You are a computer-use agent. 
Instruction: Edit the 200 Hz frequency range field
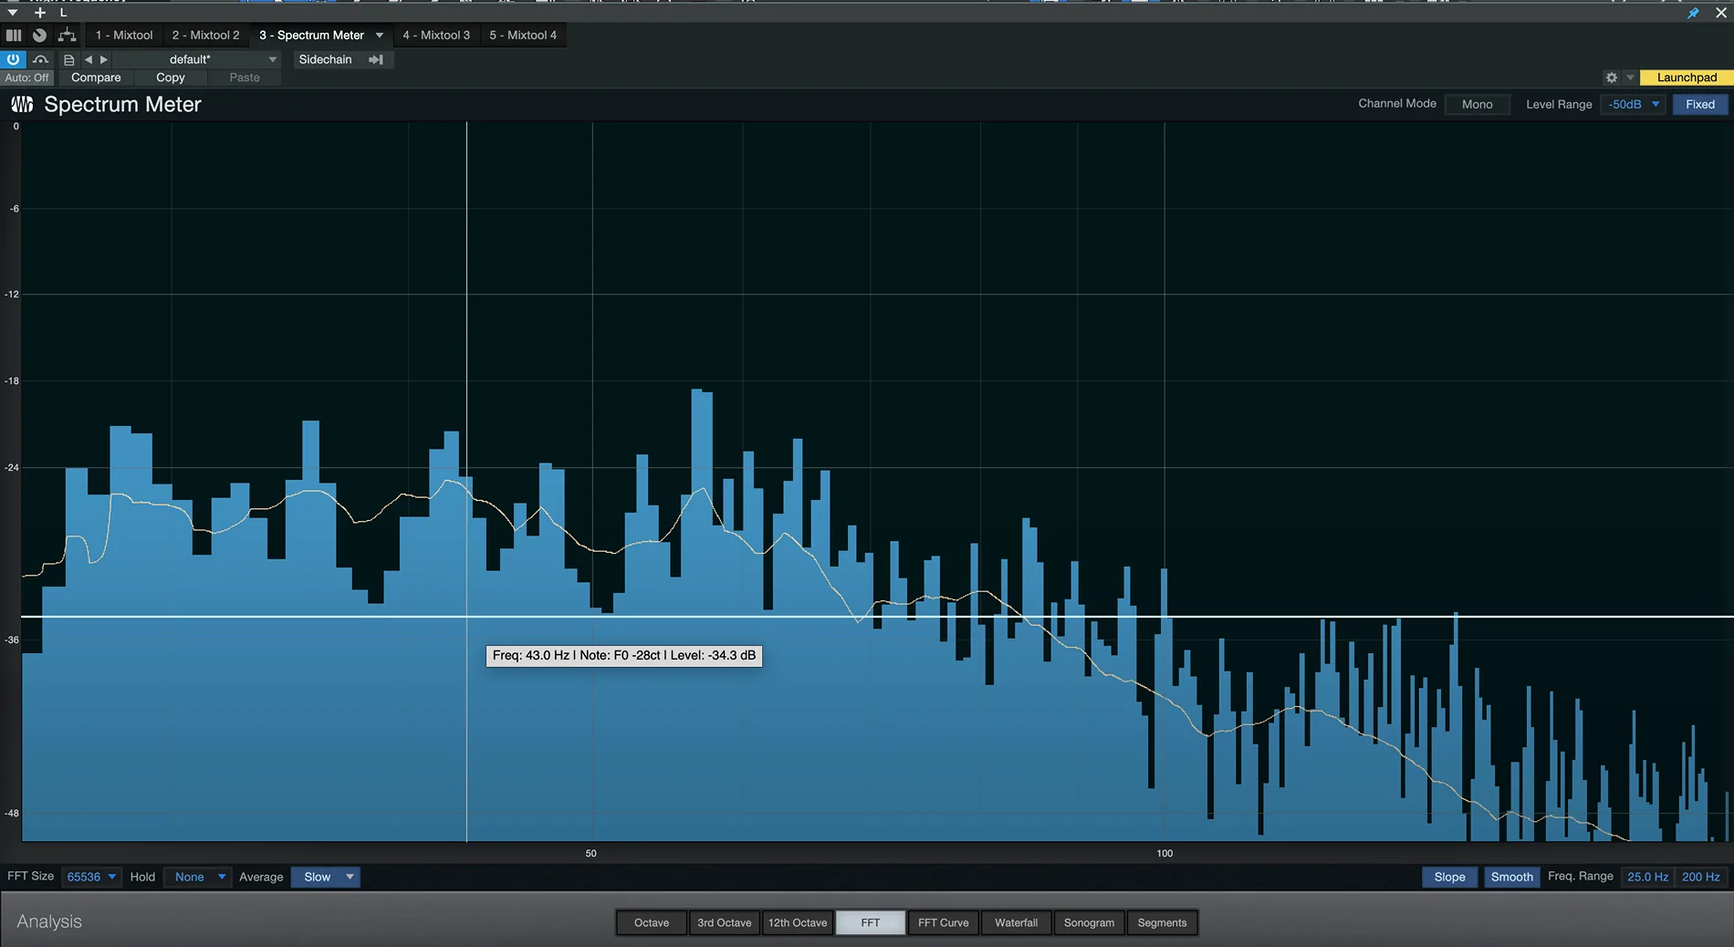pos(1700,877)
